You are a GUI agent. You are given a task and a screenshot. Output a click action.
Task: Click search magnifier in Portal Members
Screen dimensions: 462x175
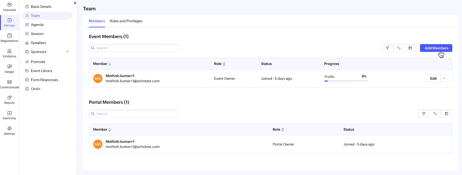93,114
